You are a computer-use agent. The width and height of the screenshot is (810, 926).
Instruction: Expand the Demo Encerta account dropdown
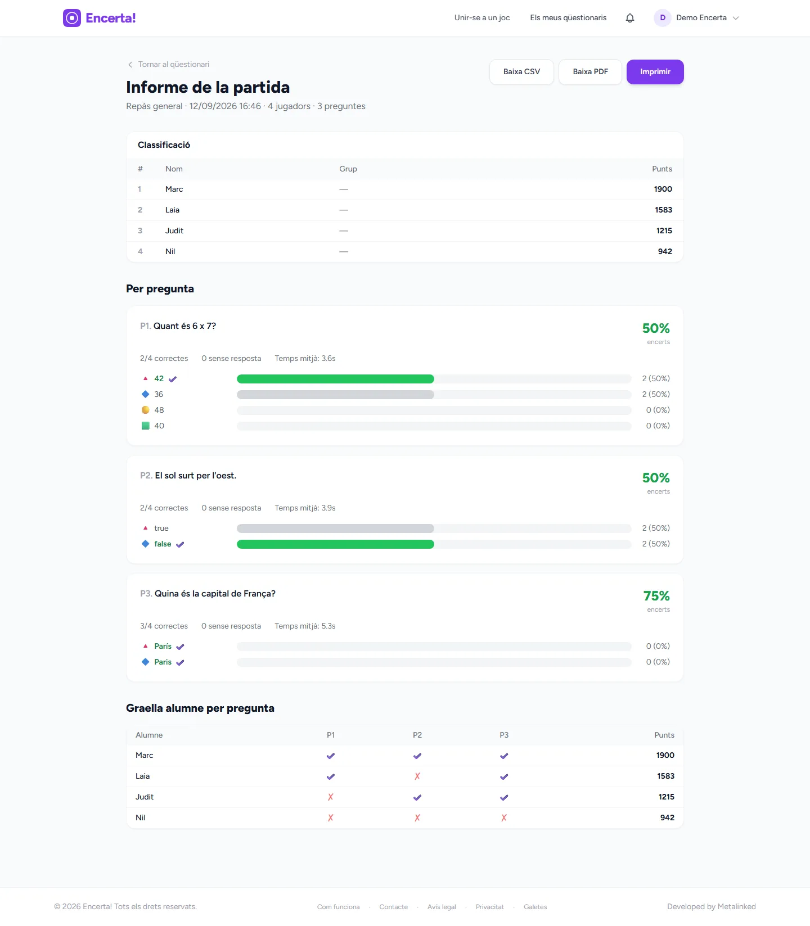pos(736,18)
